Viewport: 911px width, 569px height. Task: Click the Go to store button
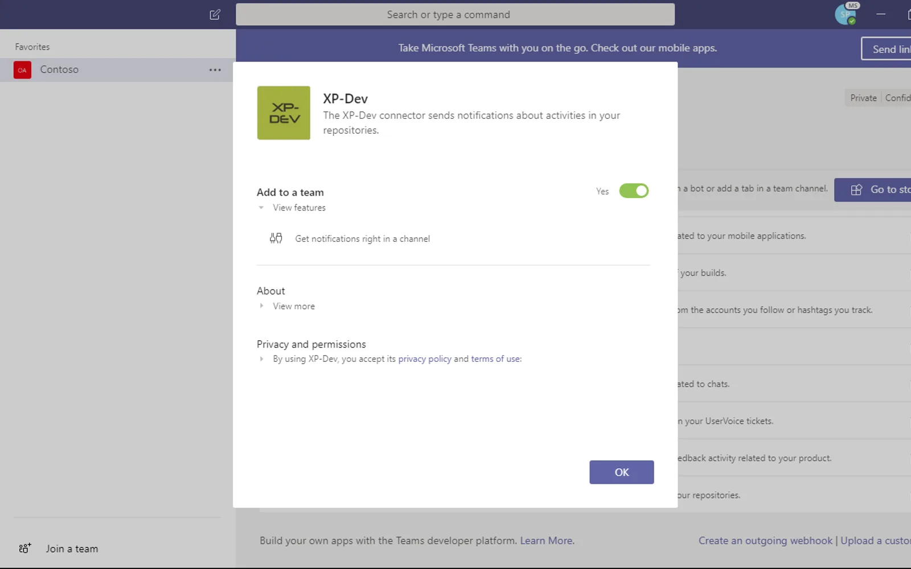click(x=872, y=189)
